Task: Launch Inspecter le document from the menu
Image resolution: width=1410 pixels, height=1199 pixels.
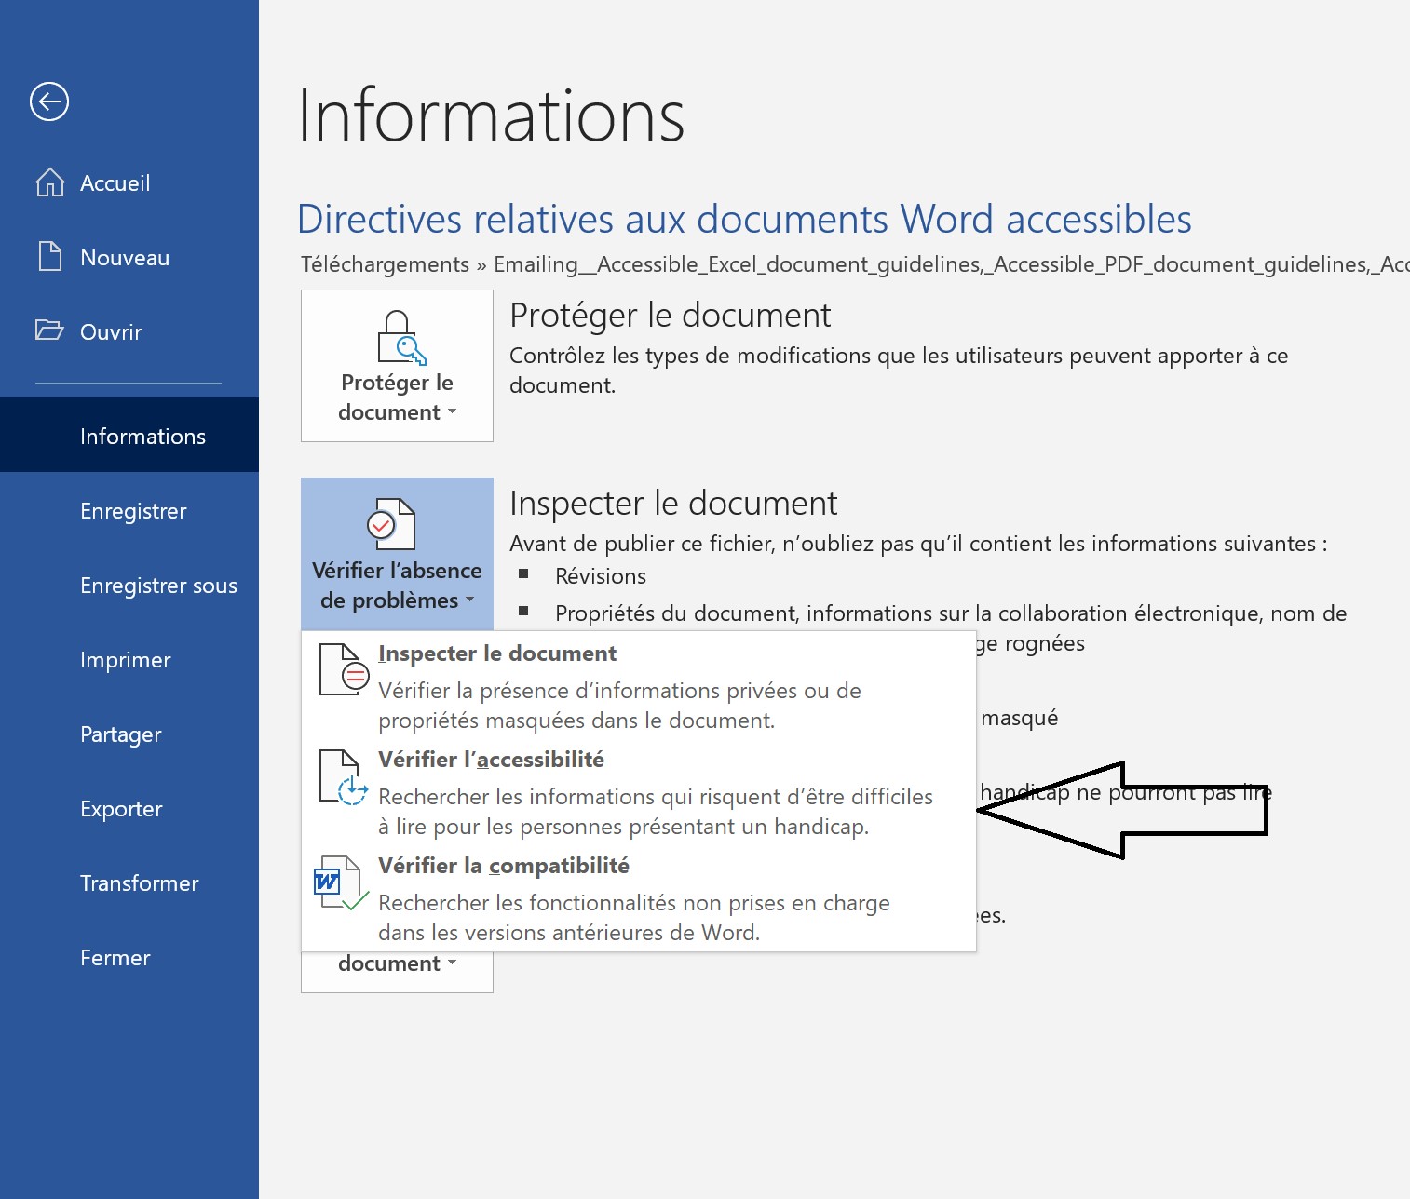Action: pyautogui.click(x=496, y=653)
